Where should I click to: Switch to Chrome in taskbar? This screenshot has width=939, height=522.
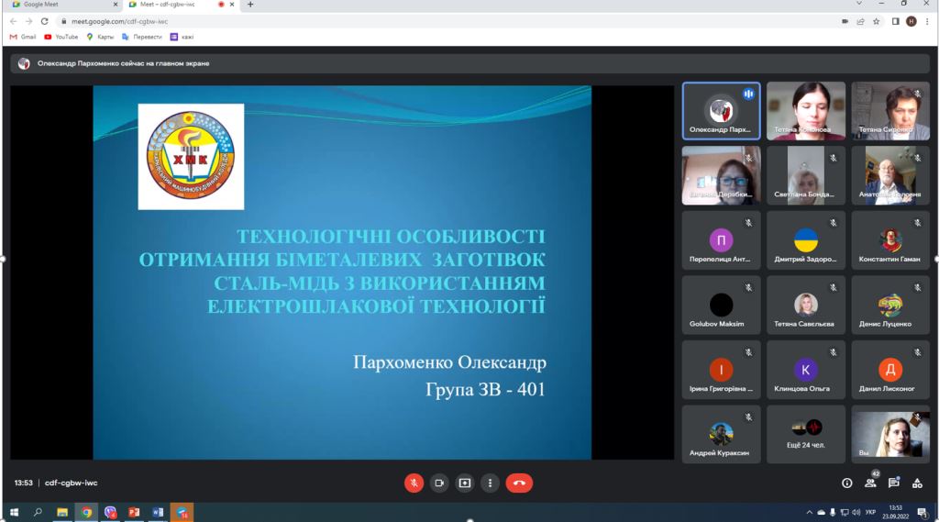(x=86, y=513)
